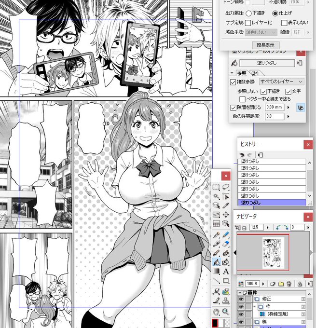316x328 pixels.
Task: Toggle the 隙間を閉じる checkbox
Action: click(233, 108)
